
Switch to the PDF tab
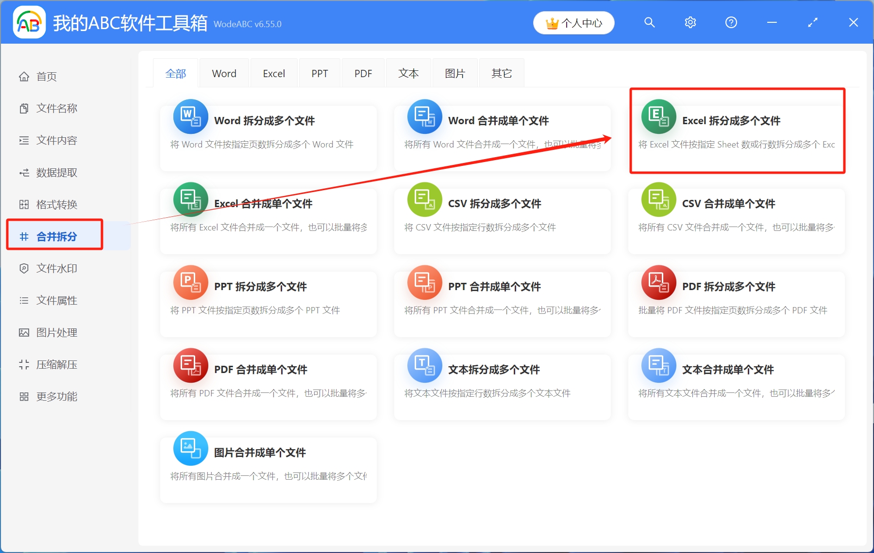(x=363, y=73)
